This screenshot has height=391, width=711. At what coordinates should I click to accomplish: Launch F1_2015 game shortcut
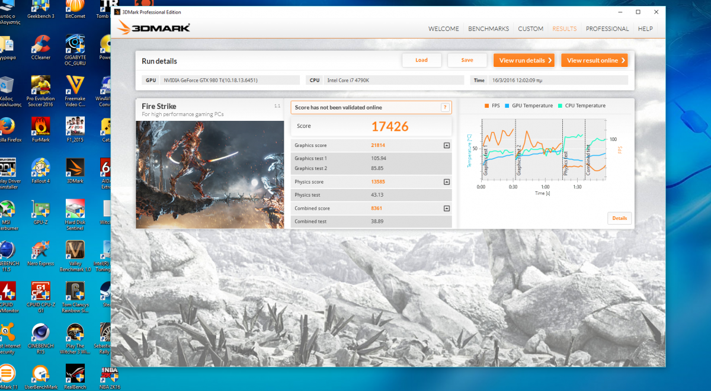pyautogui.click(x=75, y=129)
